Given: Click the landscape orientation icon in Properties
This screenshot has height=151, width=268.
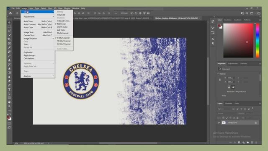Looking at the screenshot, I should tap(233, 87).
